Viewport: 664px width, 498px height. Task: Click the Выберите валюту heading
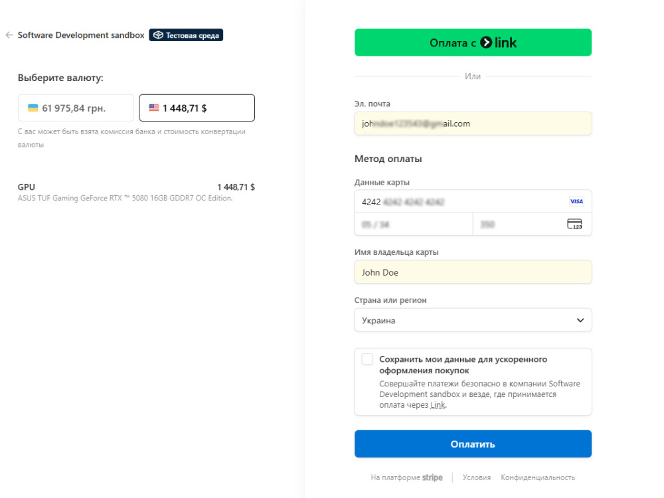[x=60, y=78]
